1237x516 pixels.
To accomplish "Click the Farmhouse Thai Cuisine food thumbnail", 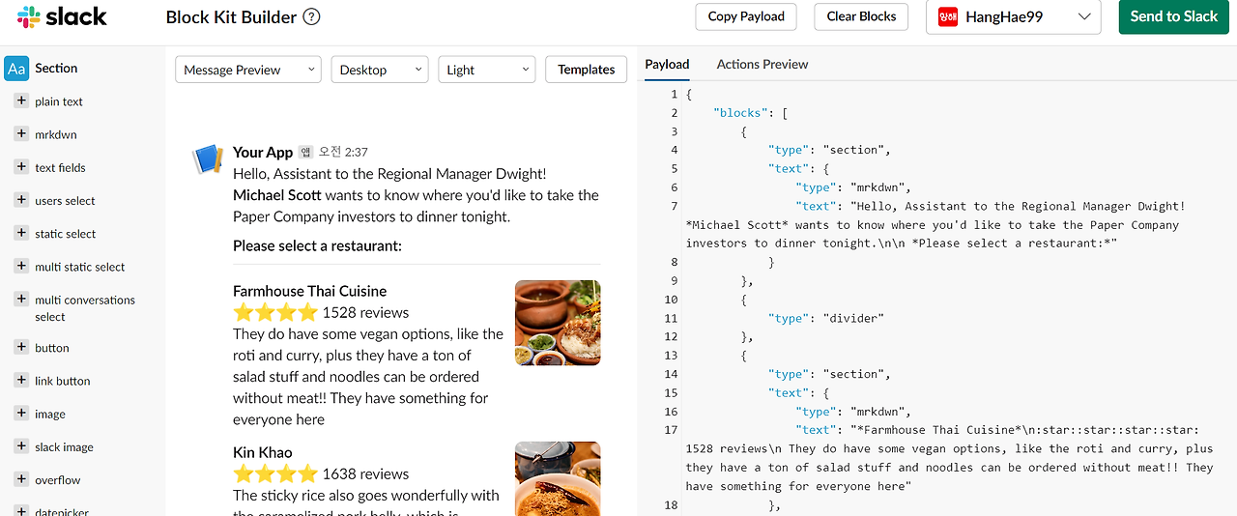I will tap(558, 323).
